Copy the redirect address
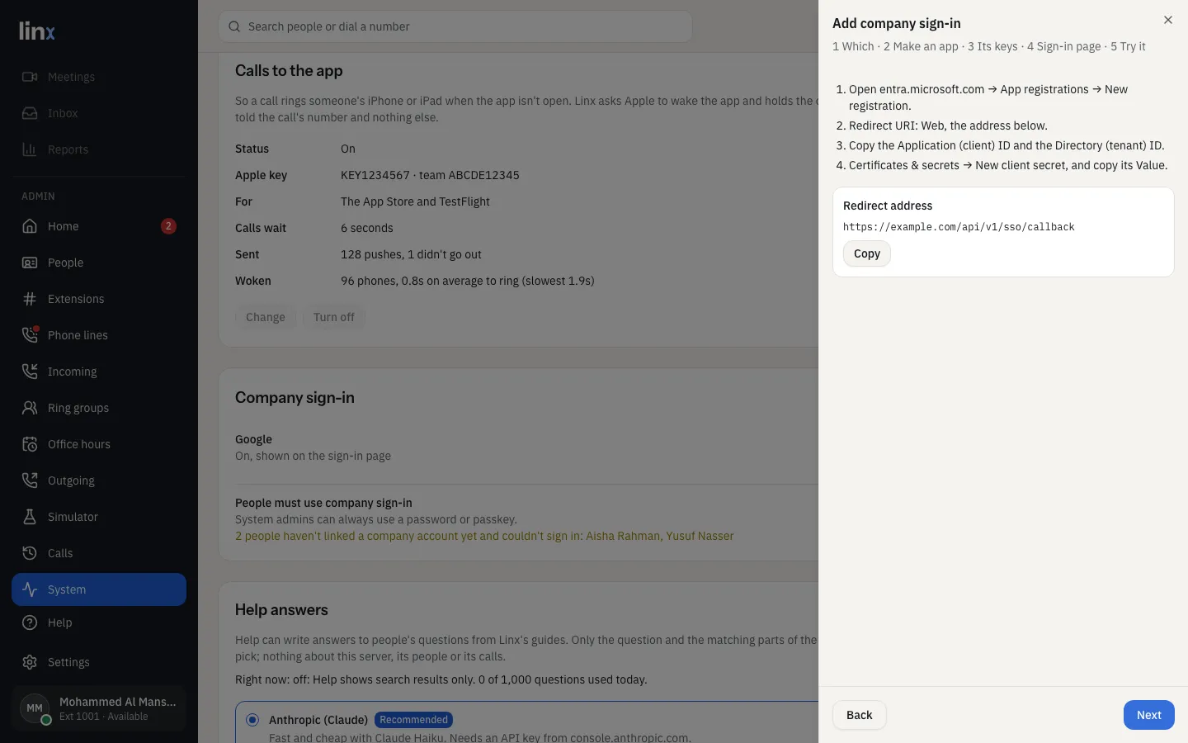 coord(867,253)
